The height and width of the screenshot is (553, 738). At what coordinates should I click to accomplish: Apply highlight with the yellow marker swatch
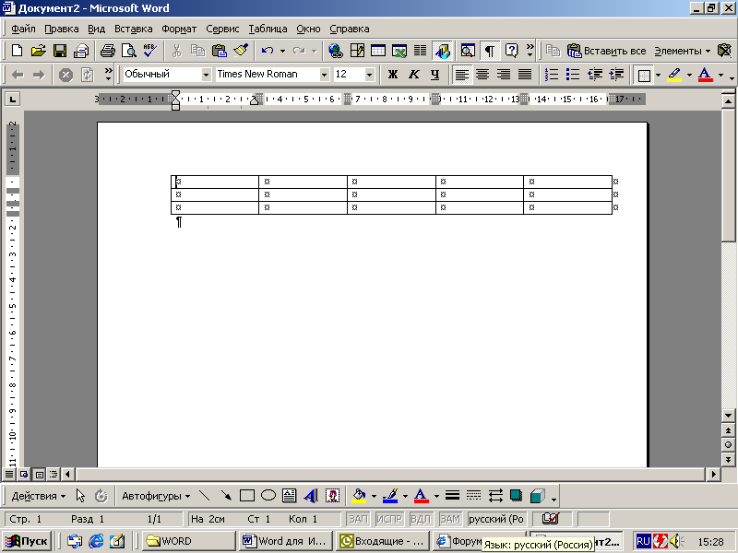674,75
